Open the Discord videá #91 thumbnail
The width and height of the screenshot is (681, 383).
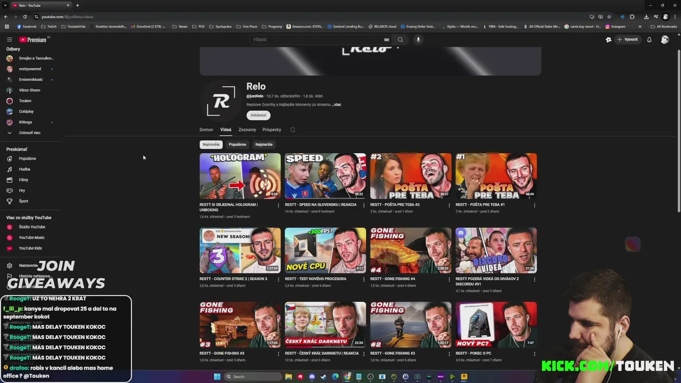tap(496, 251)
